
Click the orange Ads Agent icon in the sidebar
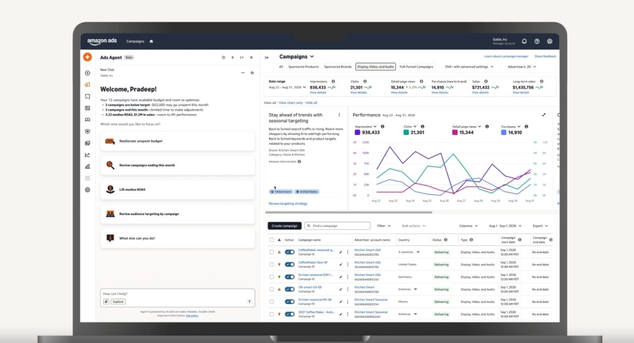pos(88,58)
